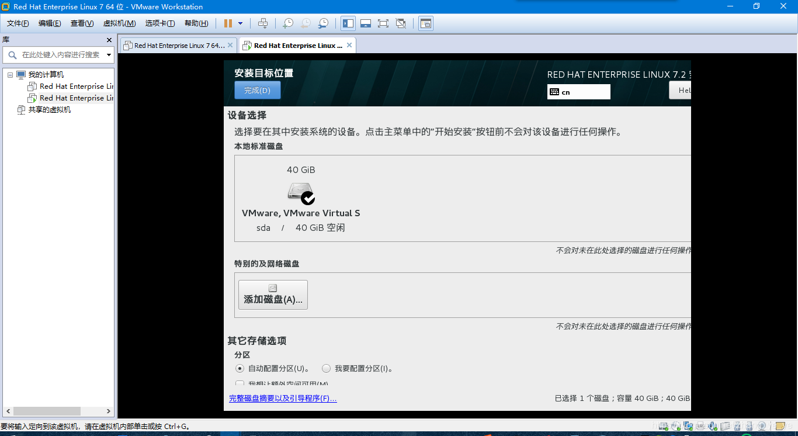The image size is (798, 436).
Task: Open the 选项卡(T) menu
Action: point(160,23)
